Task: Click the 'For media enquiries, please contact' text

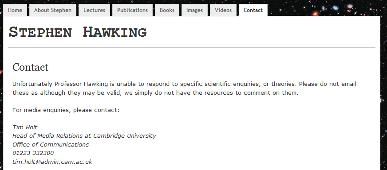Action: tap(66, 110)
